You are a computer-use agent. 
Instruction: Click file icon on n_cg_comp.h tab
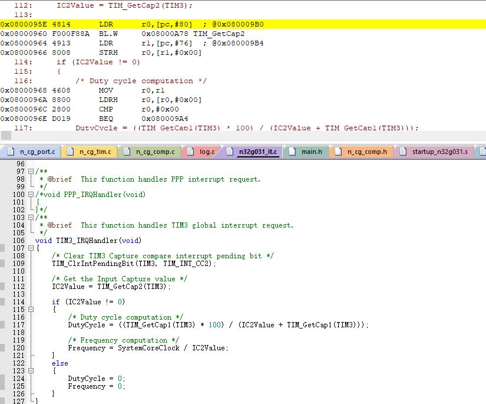pyautogui.click(x=338, y=152)
